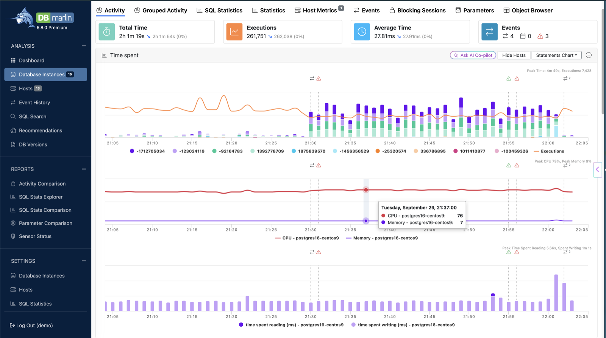Switch to the Object Browser tab
606x338 pixels.
528,10
